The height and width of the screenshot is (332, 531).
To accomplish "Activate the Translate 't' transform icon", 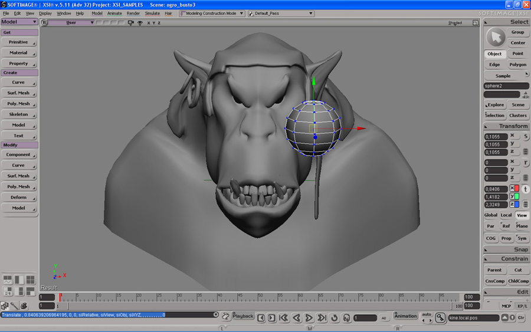I will click(526, 189).
